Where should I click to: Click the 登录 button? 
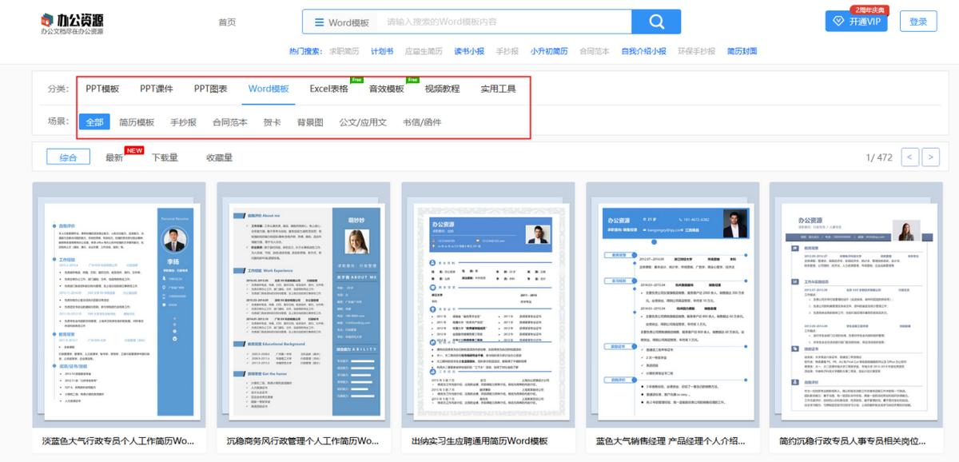click(x=917, y=22)
